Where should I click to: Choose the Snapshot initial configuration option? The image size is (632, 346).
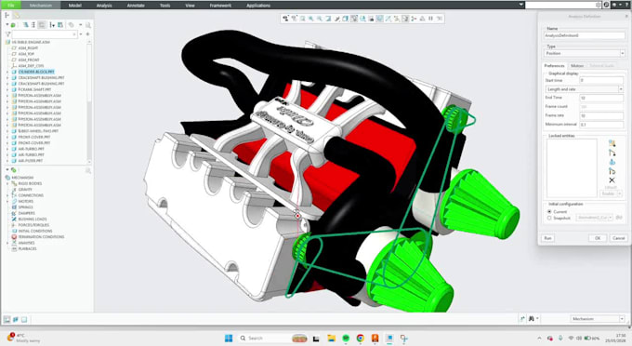click(549, 218)
